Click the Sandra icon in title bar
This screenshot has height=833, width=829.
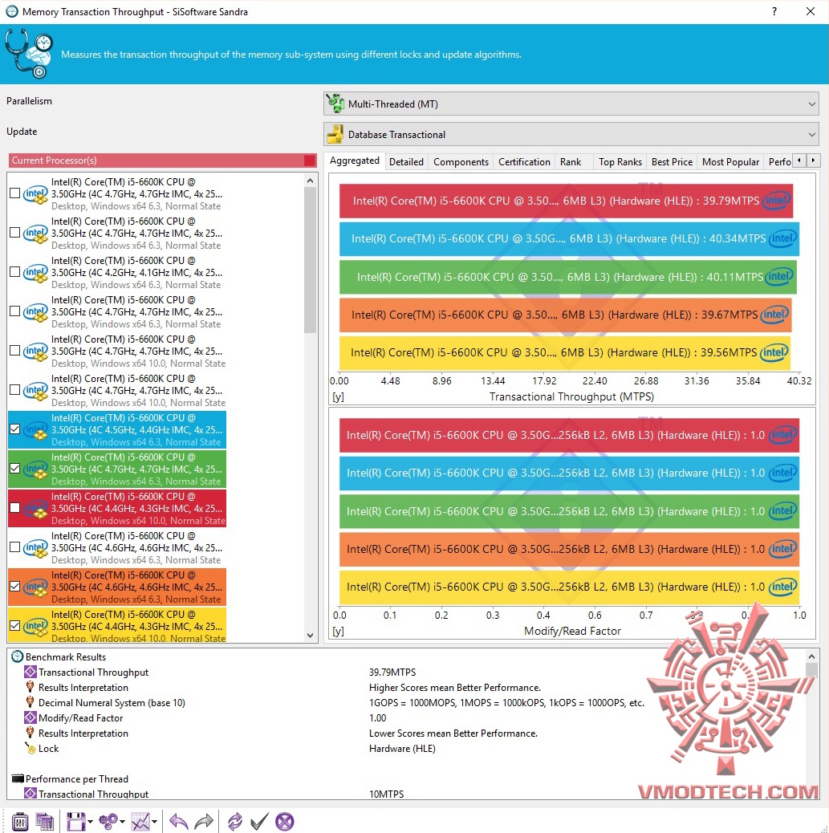coord(12,11)
